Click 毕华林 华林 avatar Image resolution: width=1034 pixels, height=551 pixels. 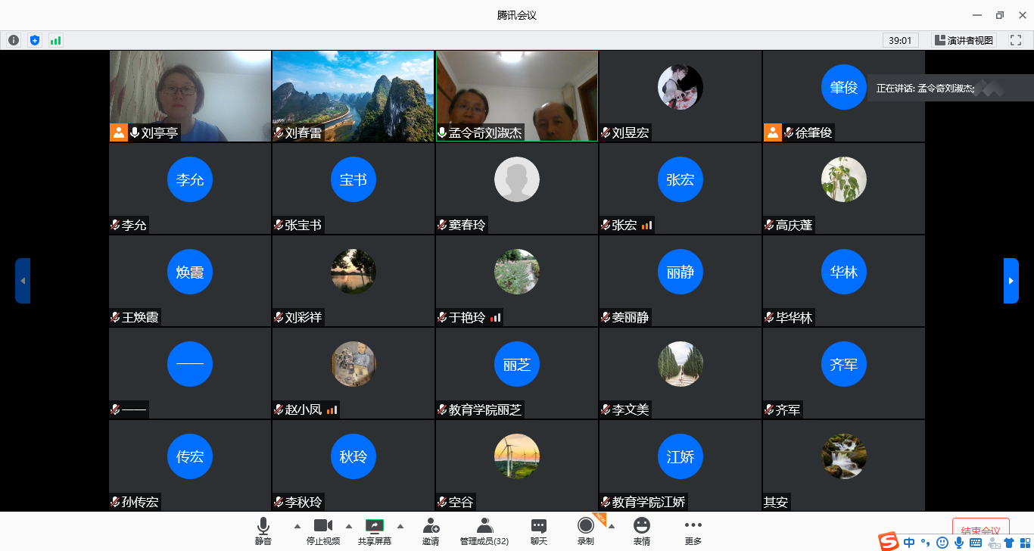[x=844, y=272]
